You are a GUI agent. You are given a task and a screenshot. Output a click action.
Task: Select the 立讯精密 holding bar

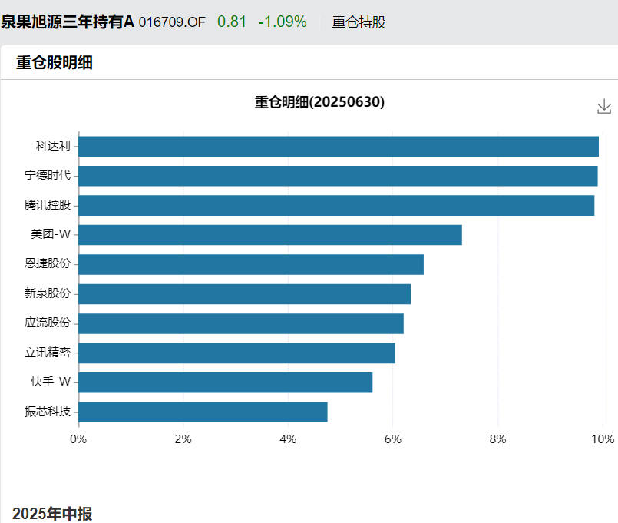pyautogui.click(x=237, y=353)
